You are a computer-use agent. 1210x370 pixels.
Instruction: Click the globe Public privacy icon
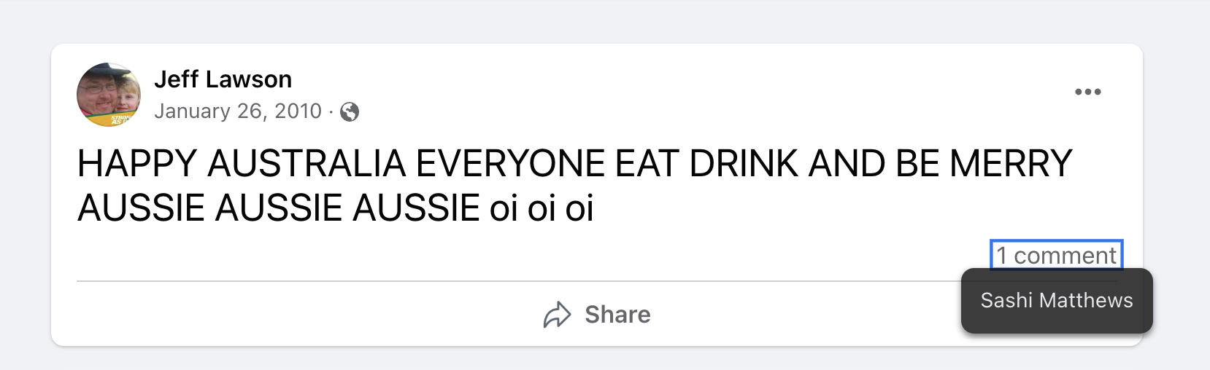click(x=350, y=111)
